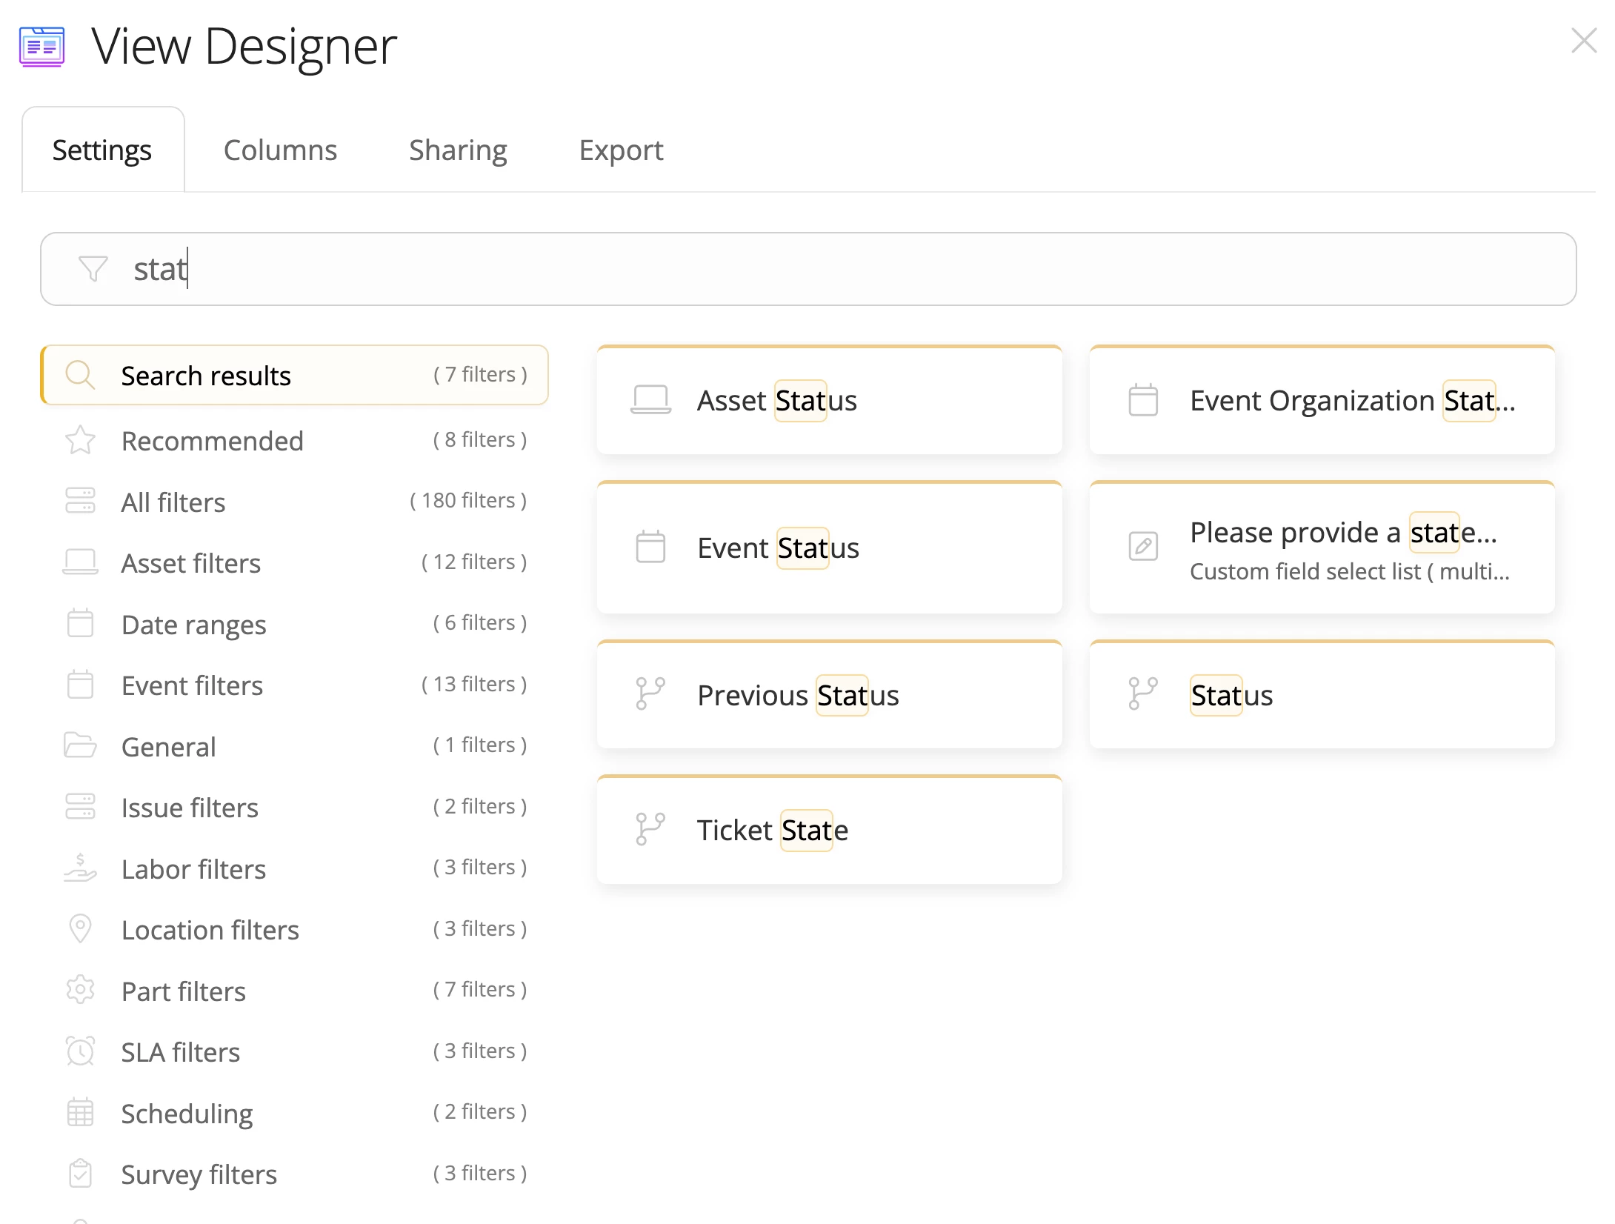The image size is (1615, 1224).
Task: Click the '( 12 filters )' count
Action: click(474, 562)
